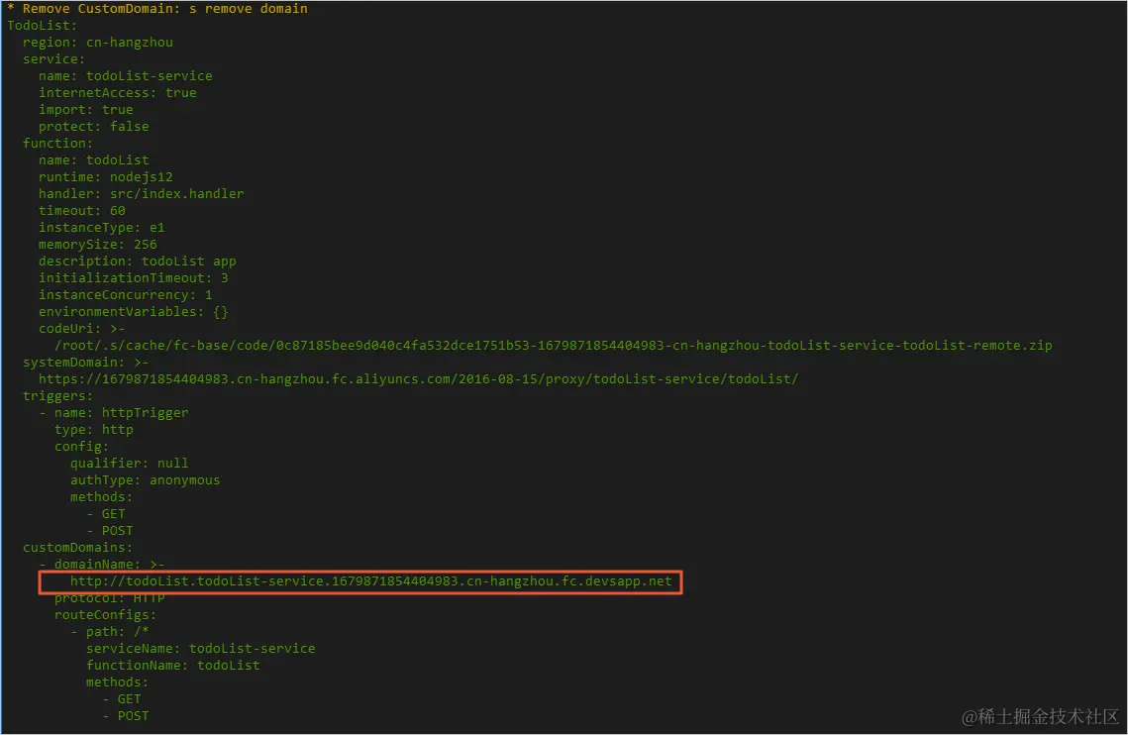
Task: Click the 'memorySize: 256' line
Action: (98, 244)
